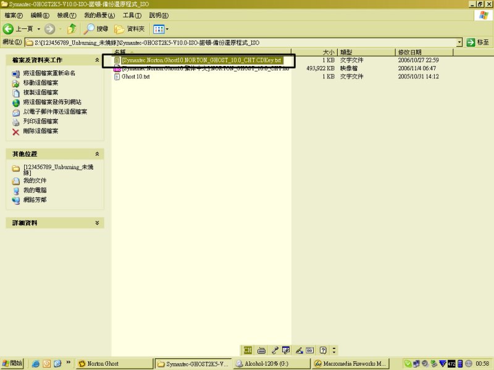Image resolution: width=494 pixels, height=370 pixels.
Task: Open the Views dropdown arrow
Action: 167,29
